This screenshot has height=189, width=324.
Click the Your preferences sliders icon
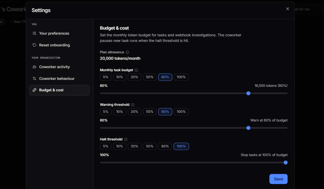tap(34, 34)
